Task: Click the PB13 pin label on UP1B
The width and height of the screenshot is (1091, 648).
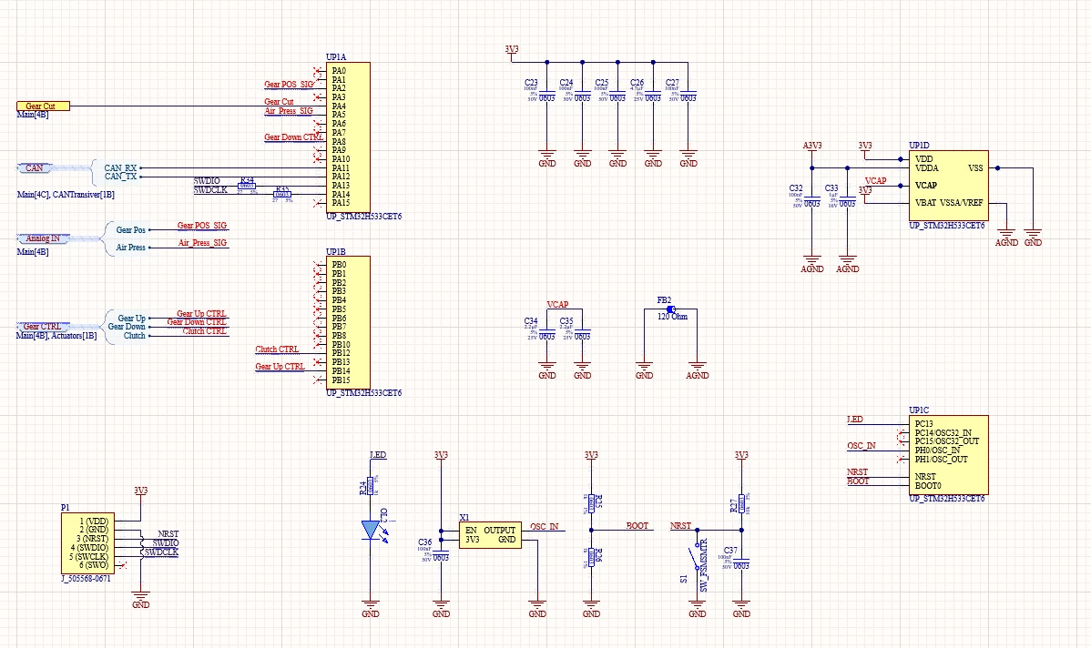Action: coord(341,362)
